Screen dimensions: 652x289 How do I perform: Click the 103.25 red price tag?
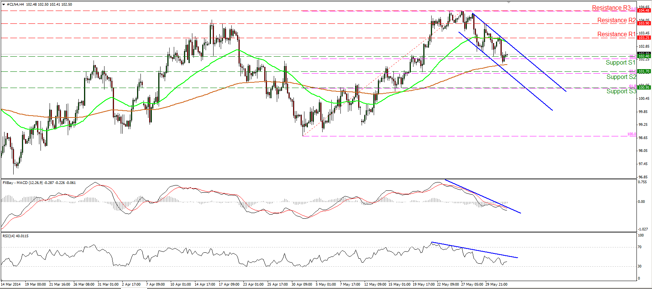click(644, 38)
